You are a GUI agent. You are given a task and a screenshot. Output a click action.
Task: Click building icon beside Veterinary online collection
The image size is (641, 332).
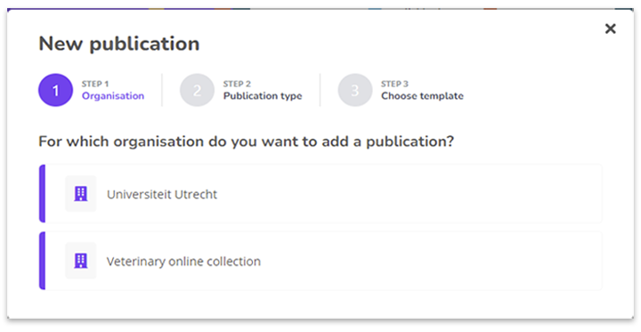[x=81, y=261]
